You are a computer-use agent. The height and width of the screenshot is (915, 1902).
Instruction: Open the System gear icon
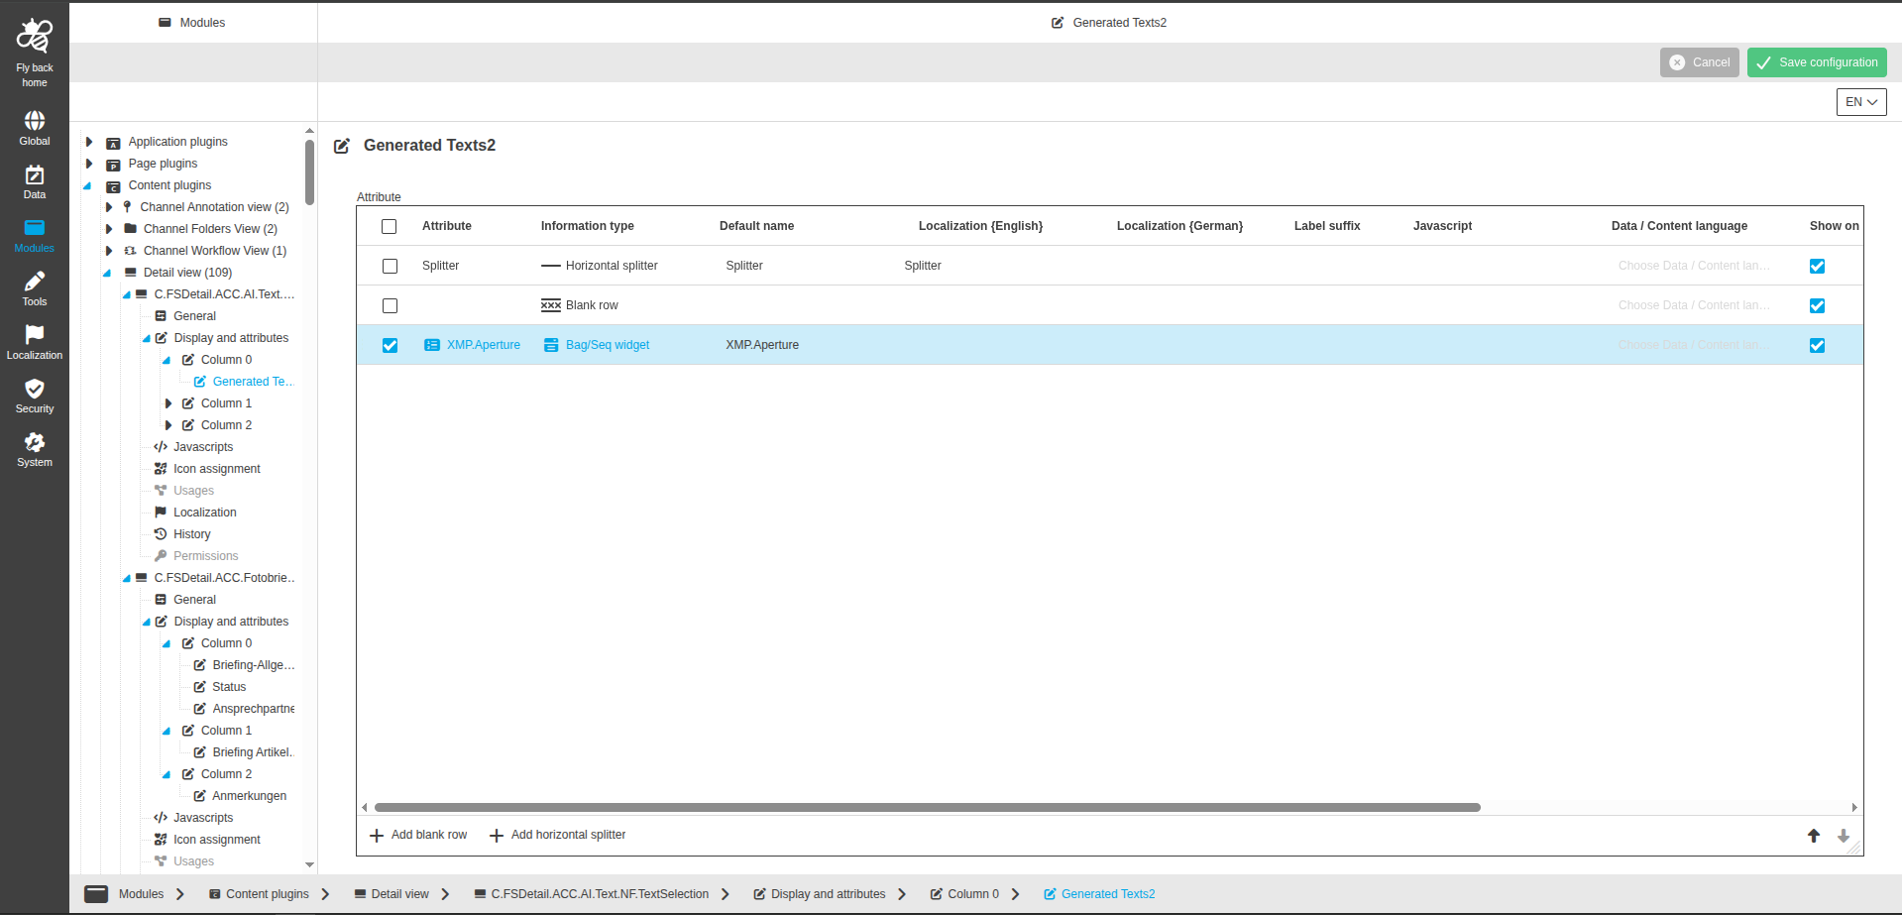(x=35, y=442)
